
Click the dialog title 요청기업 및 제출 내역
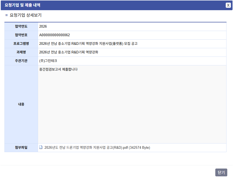click(x=22, y=5)
